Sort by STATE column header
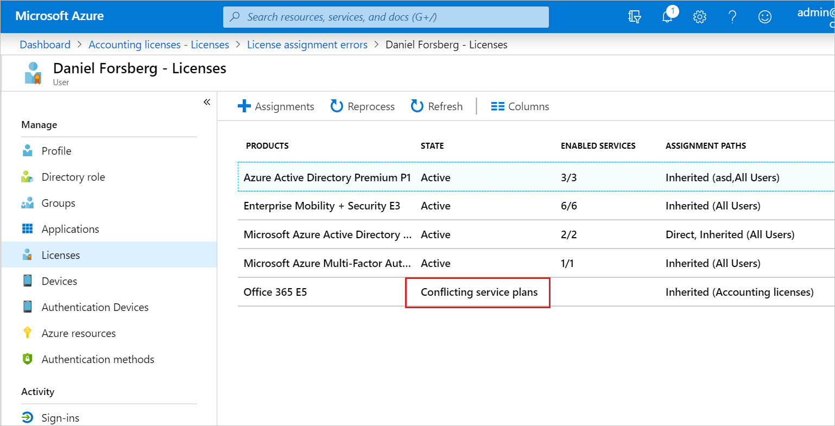The width and height of the screenshot is (835, 426). pos(432,145)
